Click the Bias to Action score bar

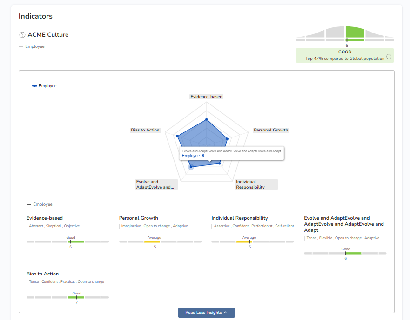(67, 297)
